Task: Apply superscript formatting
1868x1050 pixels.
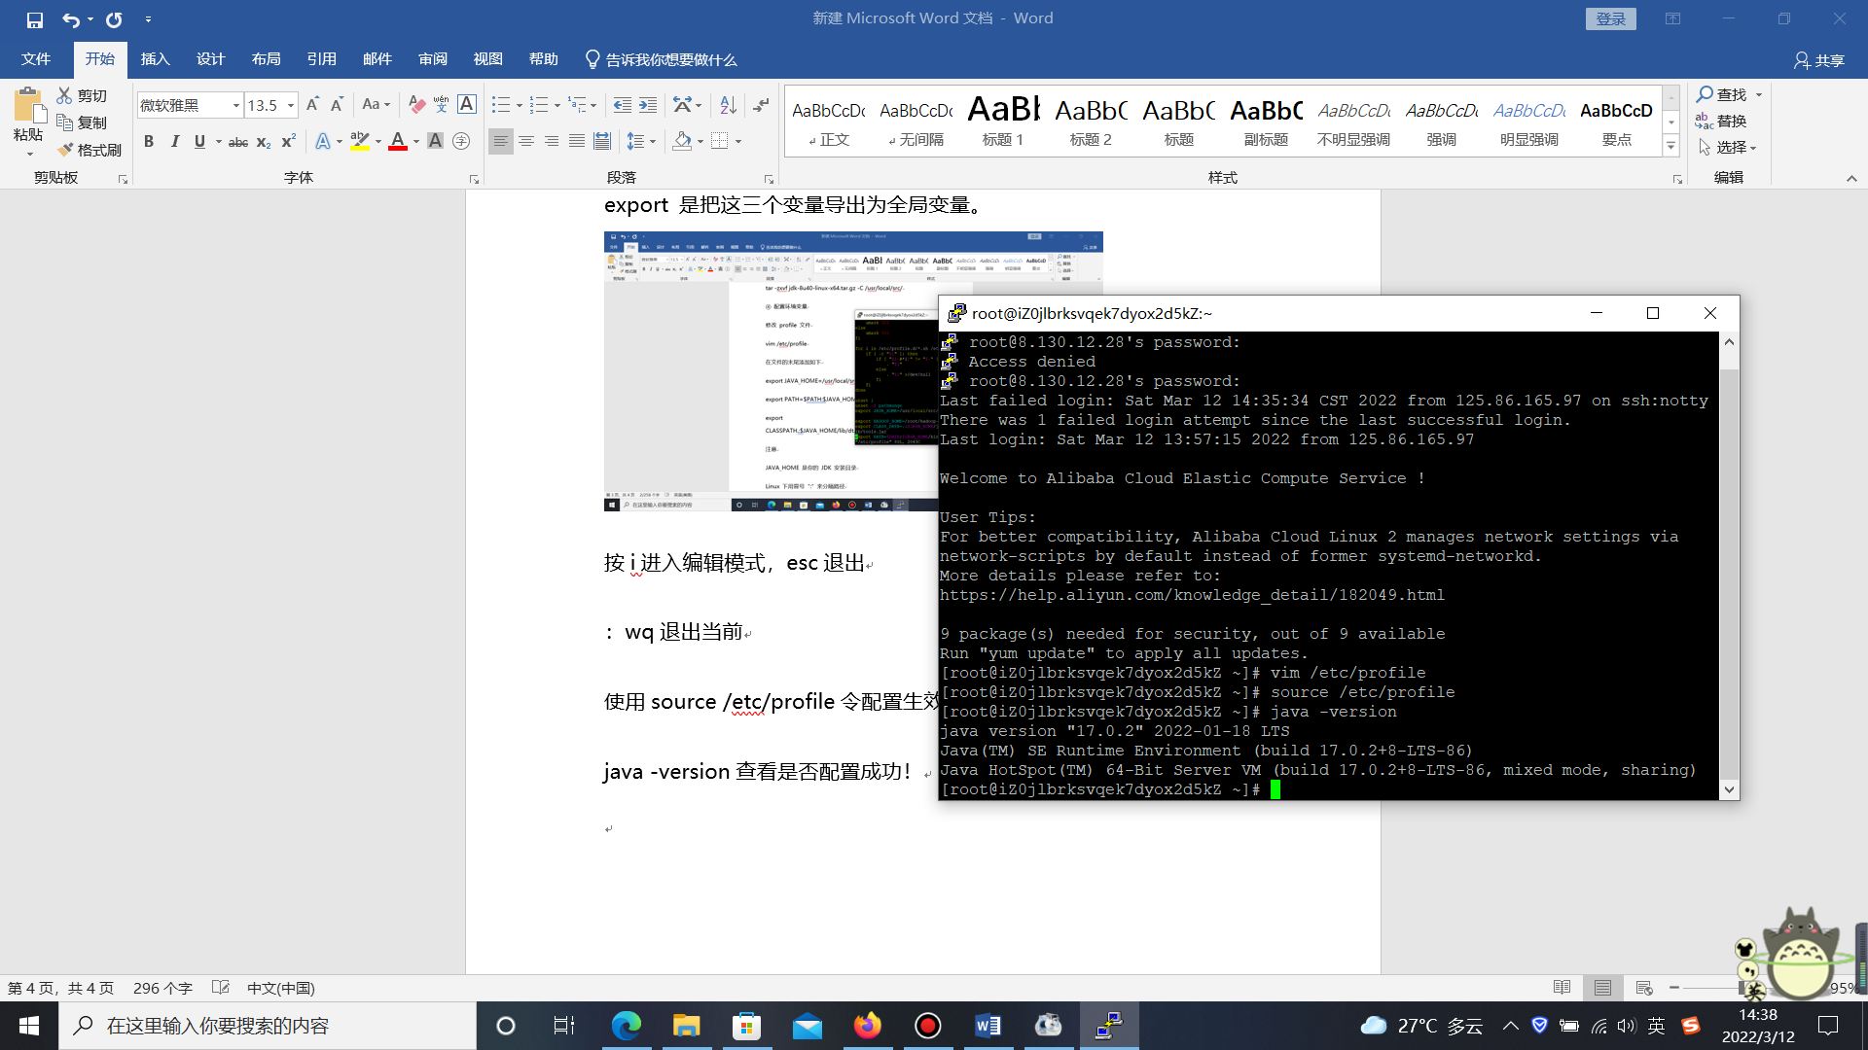Action: click(x=288, y=142)
